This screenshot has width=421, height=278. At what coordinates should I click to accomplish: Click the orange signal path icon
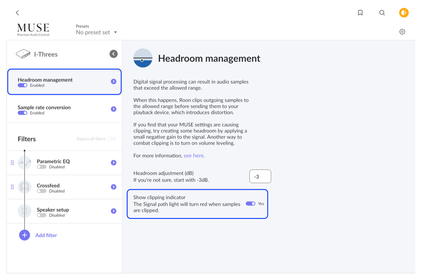pos(404,13)
